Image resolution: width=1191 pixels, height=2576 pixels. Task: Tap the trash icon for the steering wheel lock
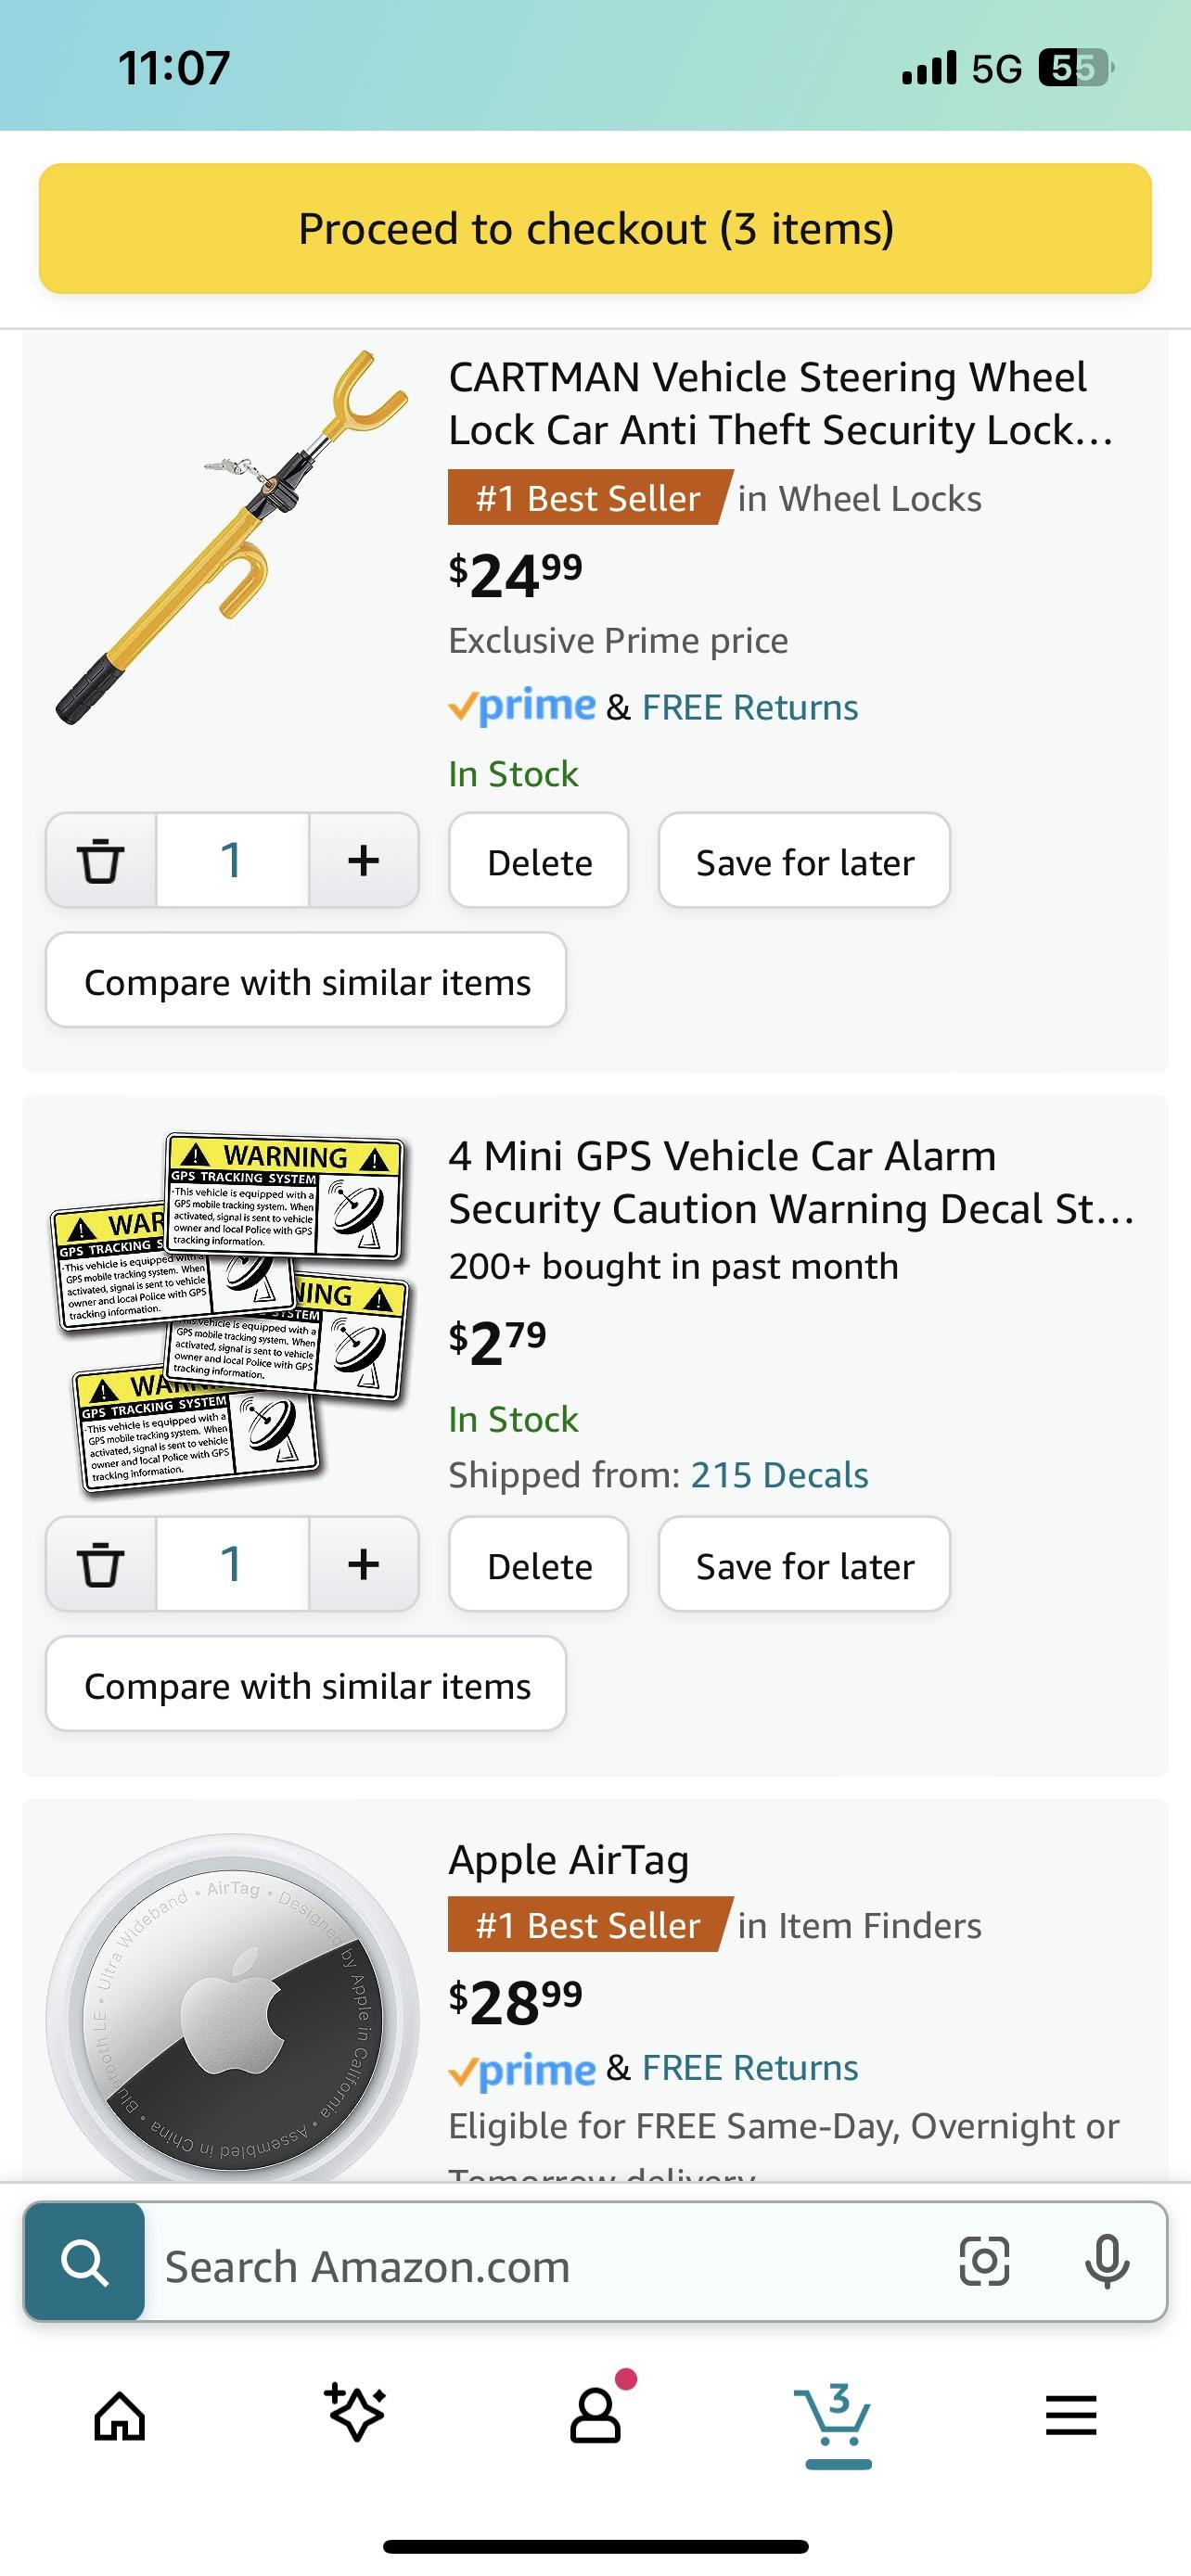(101, 861)
